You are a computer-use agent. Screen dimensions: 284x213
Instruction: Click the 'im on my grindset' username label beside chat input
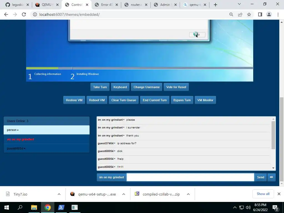tap(111, 177)
